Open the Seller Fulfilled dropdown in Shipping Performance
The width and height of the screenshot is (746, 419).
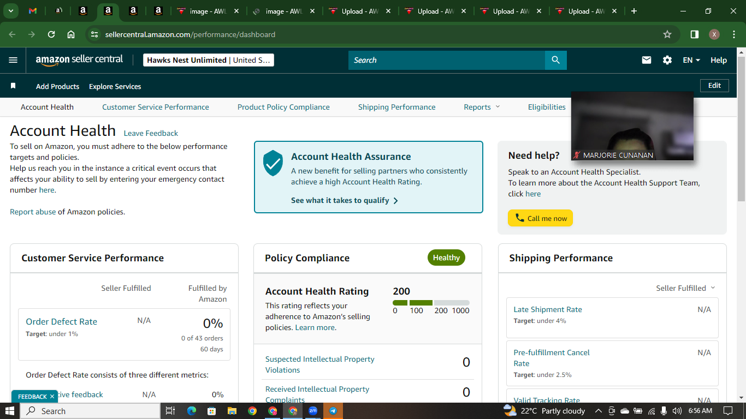685,288
